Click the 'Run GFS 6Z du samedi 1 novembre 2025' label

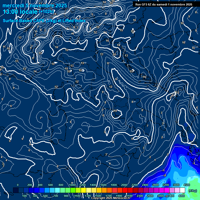tap(164, 5)
